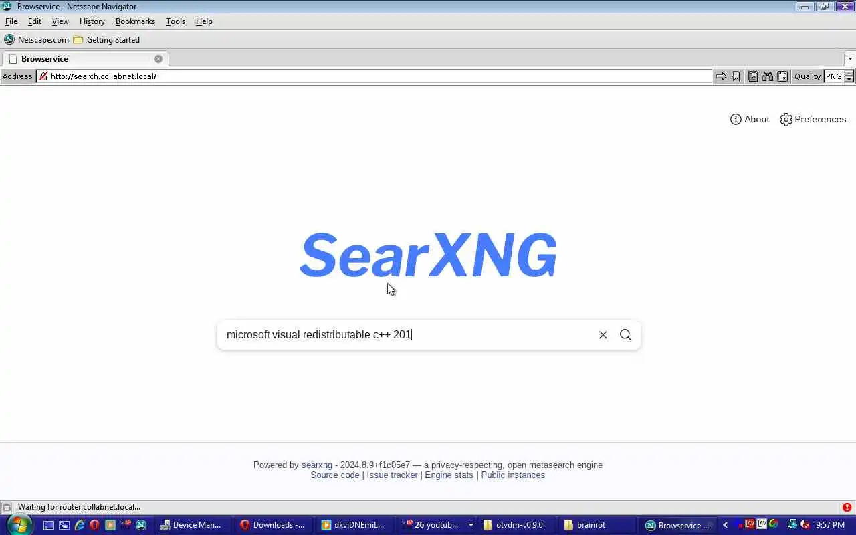The height and width of the screenshot is (535, 856).
Task: Click the status bar security page icon
Action: click(x=7, y=507)
